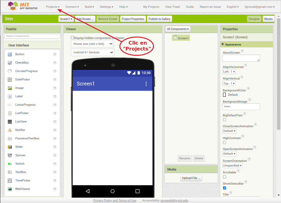
Task: Click the Notifier warning icon
Action: (10, 130)
